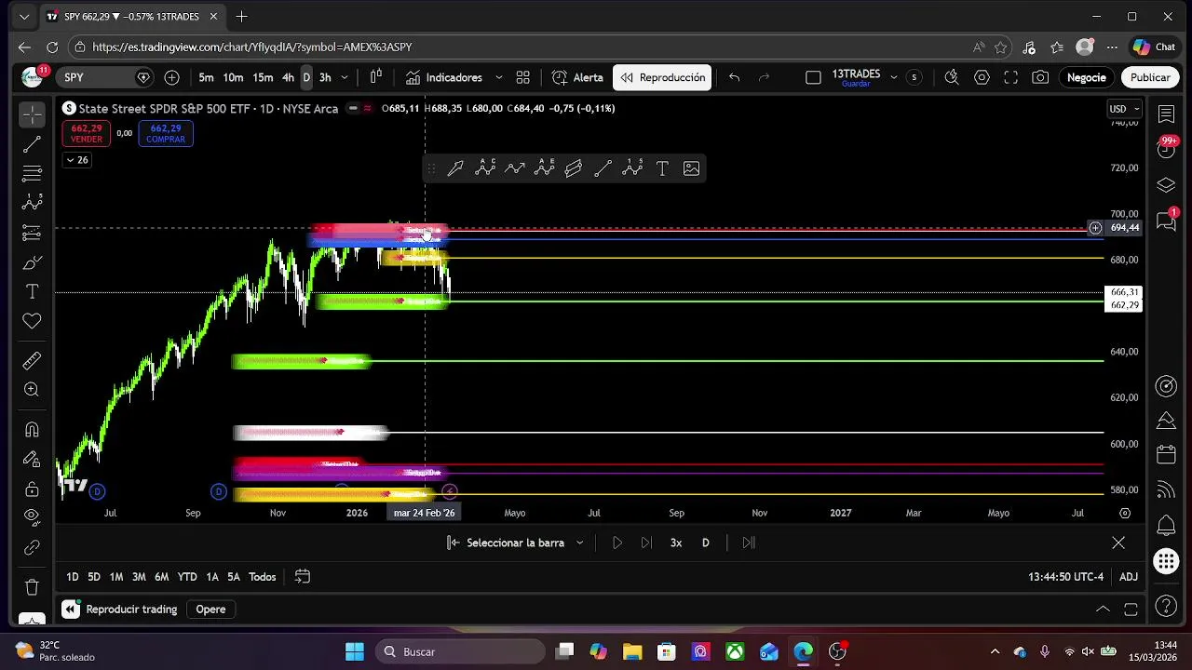Select the 5m timeframe

point(206,77)
